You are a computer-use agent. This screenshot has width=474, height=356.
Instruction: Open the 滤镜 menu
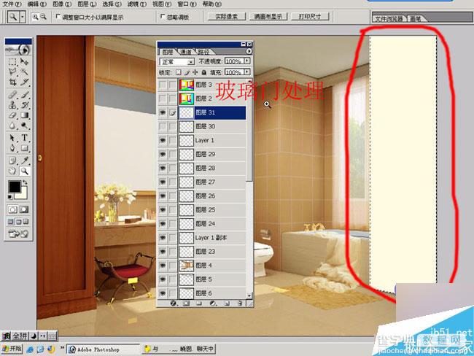tap(137, 4)
